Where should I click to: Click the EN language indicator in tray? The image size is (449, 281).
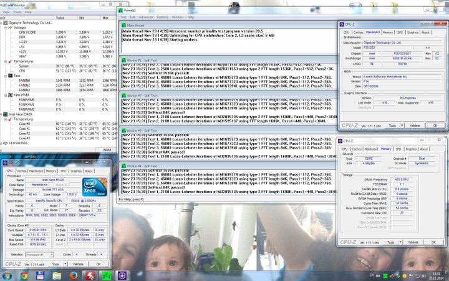[372, 275]
